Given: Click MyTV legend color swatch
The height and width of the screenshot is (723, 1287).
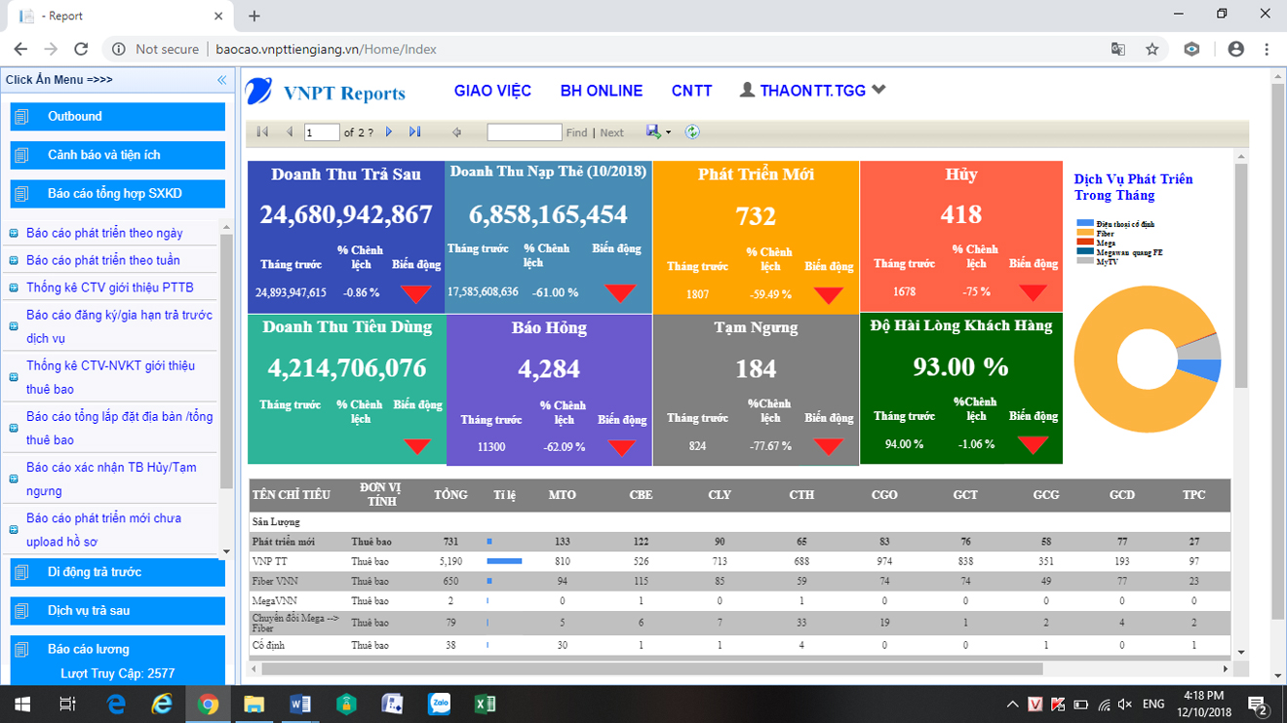Looking at the screenshot, I should click(1084, 261).
